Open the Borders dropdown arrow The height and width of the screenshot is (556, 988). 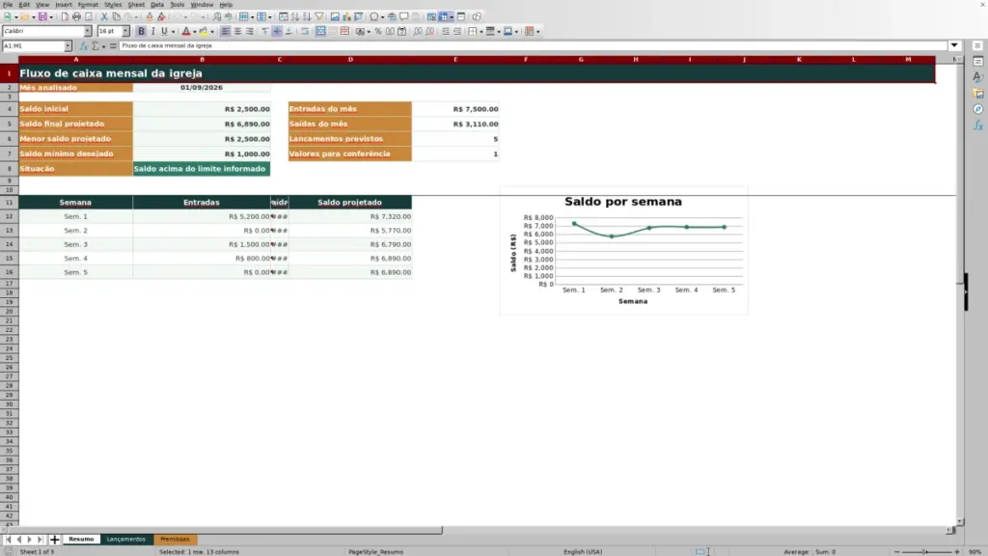(x=480, y=32)
